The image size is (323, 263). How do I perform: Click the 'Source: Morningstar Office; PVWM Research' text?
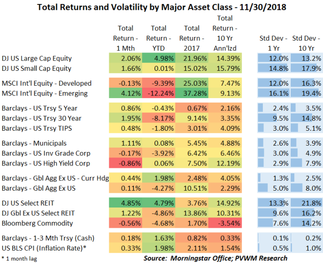214,258
